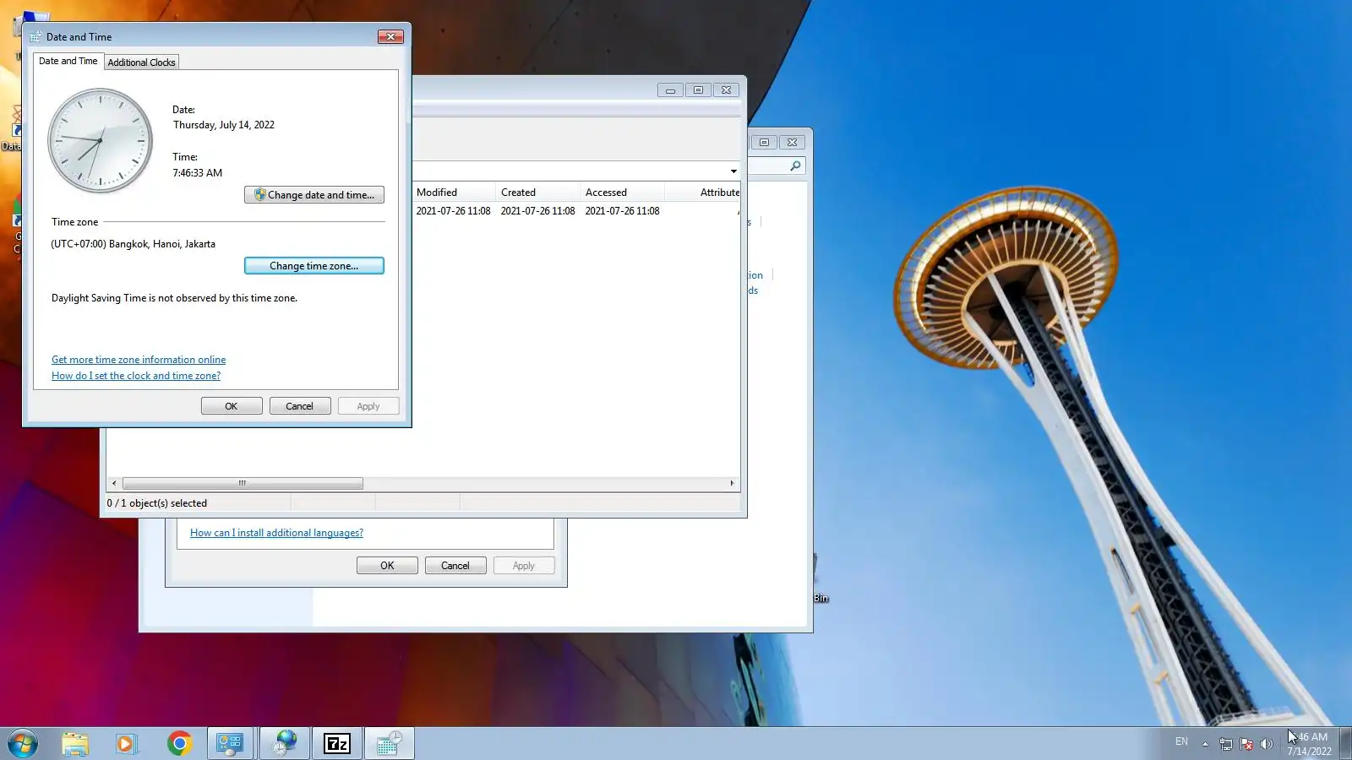Click the analog clock face in Date and Time

pyautogui.click(x=100, y=140)
